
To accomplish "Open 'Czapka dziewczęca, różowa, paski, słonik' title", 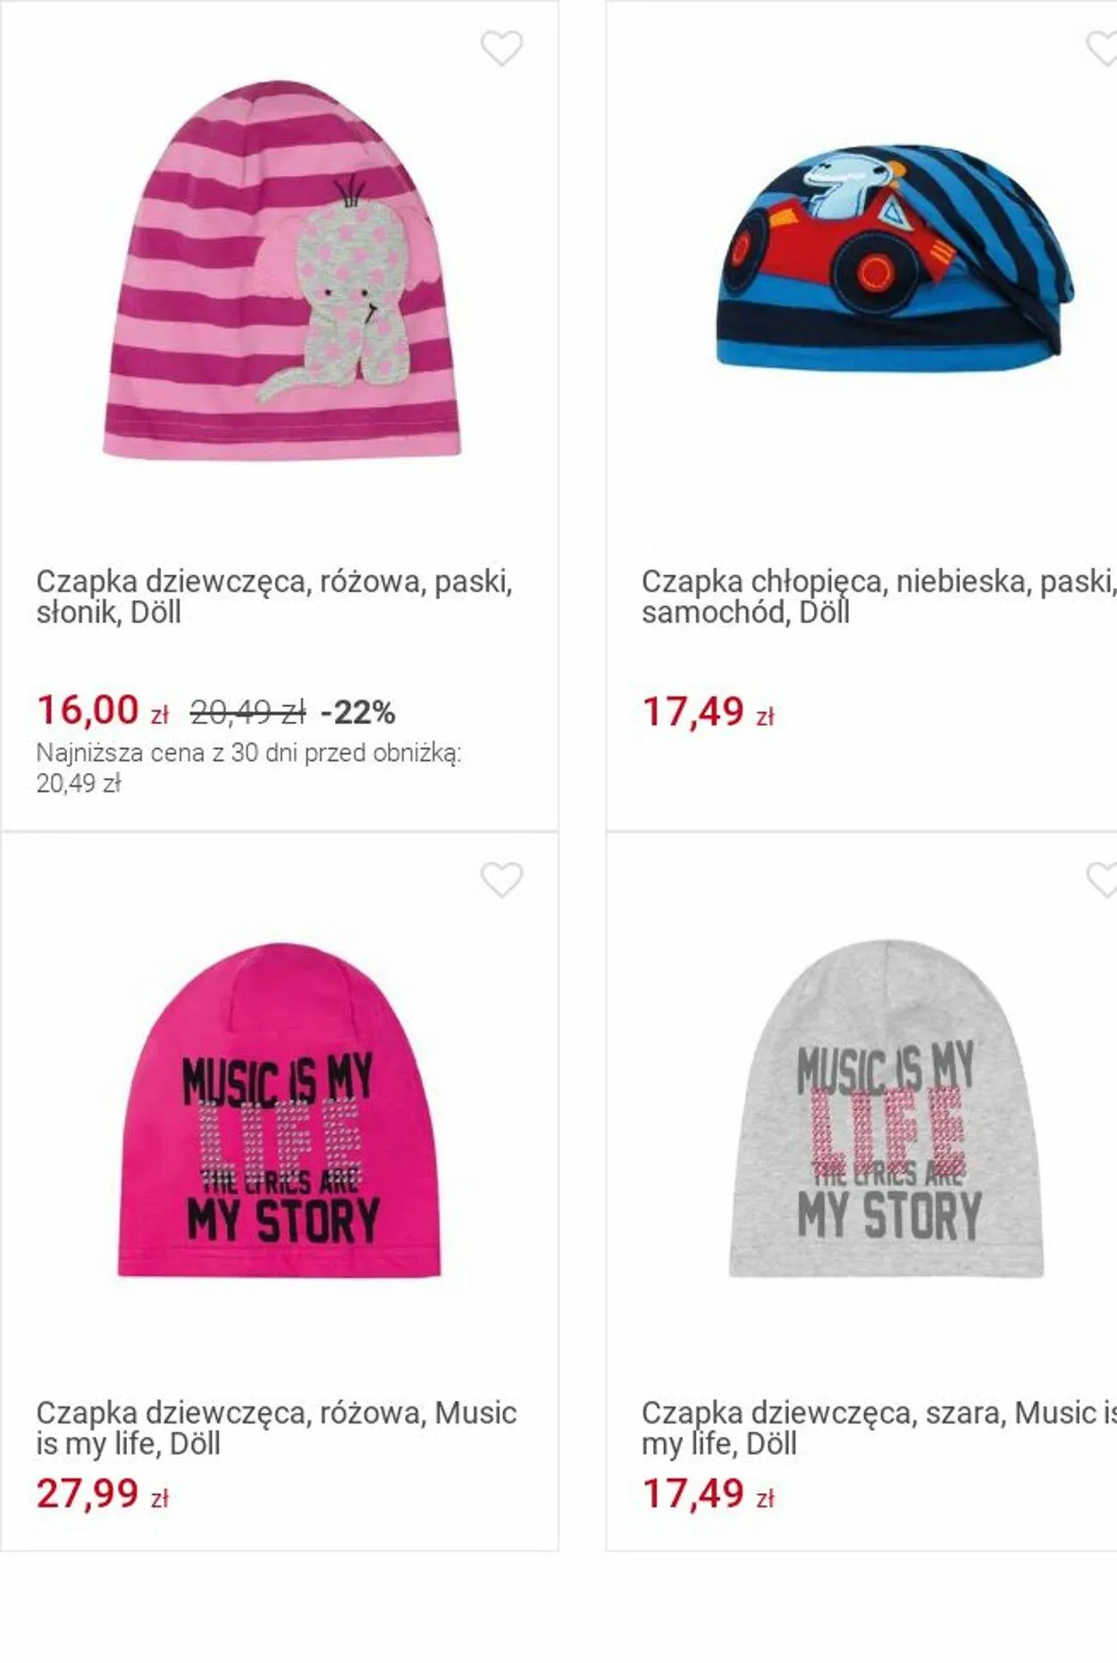I will (274, 597).
